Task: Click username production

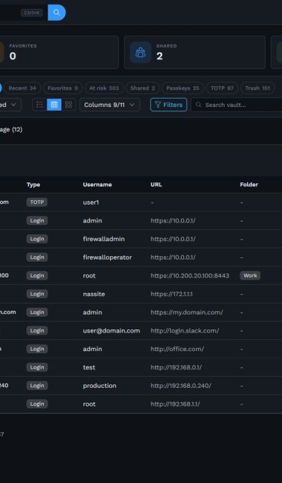Action: point(99,386)
